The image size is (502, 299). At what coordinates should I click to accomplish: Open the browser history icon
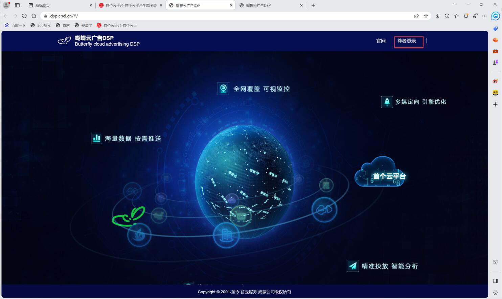[x=447, y=16]
